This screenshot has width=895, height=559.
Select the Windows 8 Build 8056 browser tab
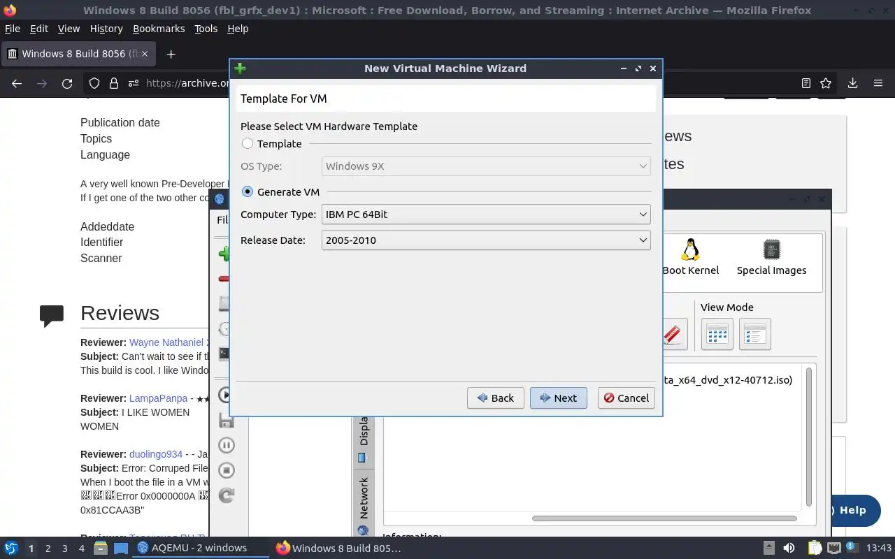click(x=78, y=54)
